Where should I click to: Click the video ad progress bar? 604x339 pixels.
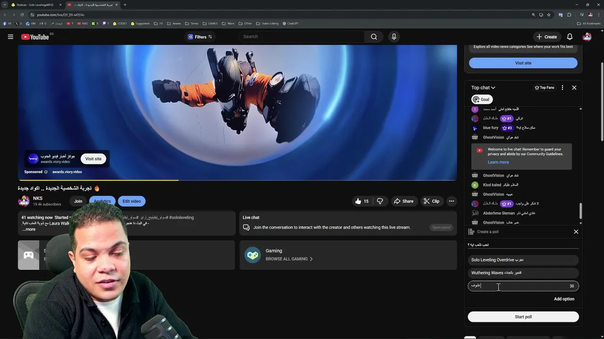(x=237, y=180)
